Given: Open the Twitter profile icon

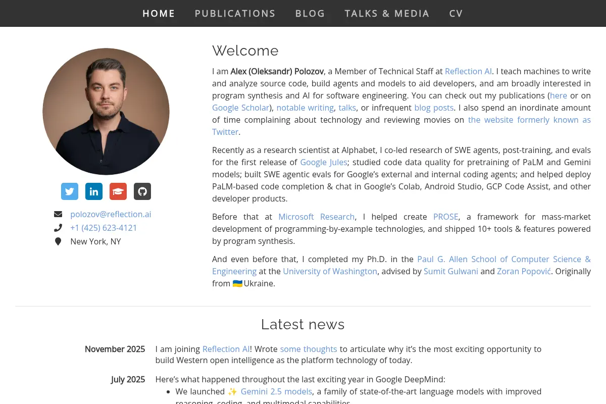Looking at the screenshot, I should point(70,191).
